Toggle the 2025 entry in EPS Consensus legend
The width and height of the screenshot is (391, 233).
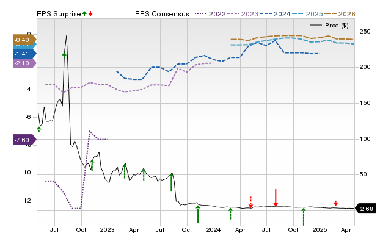tap(307, 14)
